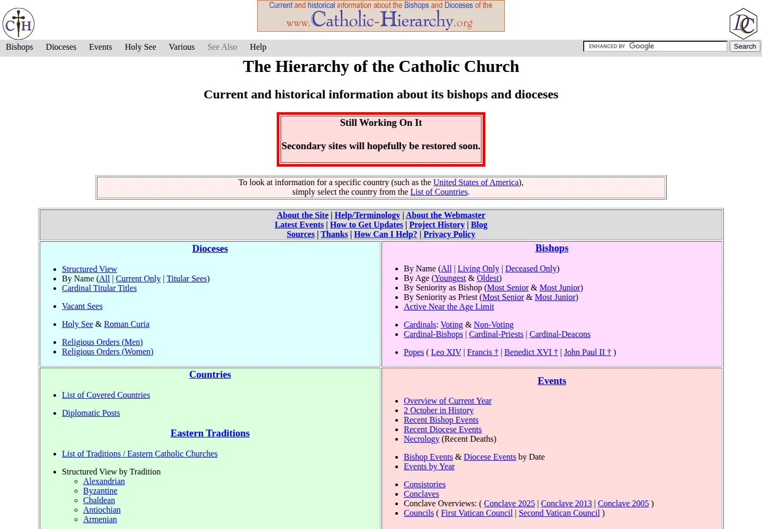The height and width of the screenshot is (529, 762).
Task: Open the Dioceses section heading link
Action: click(210, 249)
